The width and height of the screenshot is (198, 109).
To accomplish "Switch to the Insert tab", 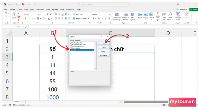I will pos(20,9).
